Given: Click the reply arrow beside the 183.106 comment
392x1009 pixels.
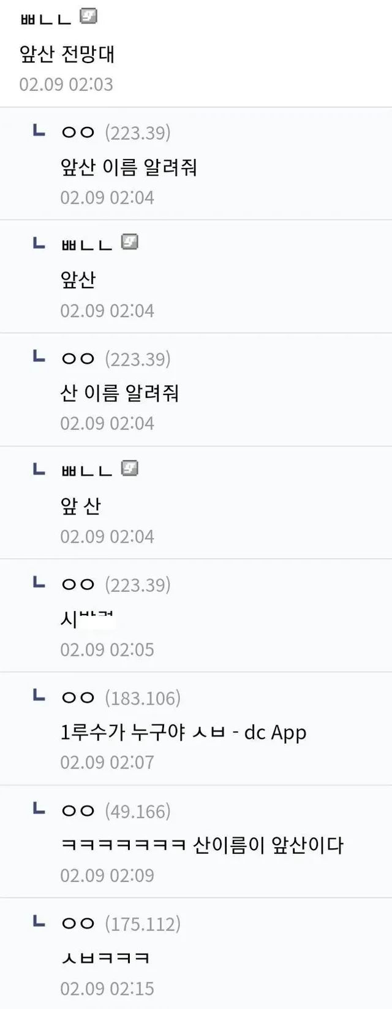Looking at the screenshot, I should pos(39,696).
